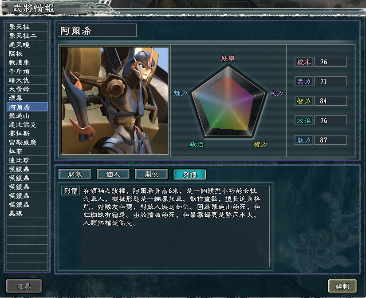Choose 救護車 in the left list
This screenshot has width=366, height=298.
pyautogui.click(x=28, y=63)
